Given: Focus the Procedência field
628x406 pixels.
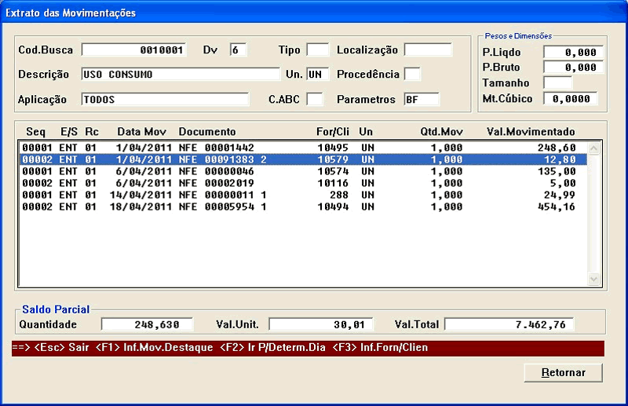Looking at the screenshot, I should point(412,74).
